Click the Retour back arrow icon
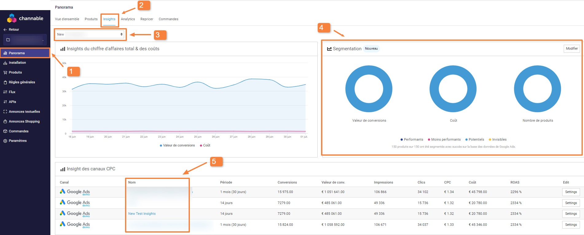584x235 pixels. [x=5, y=30]
